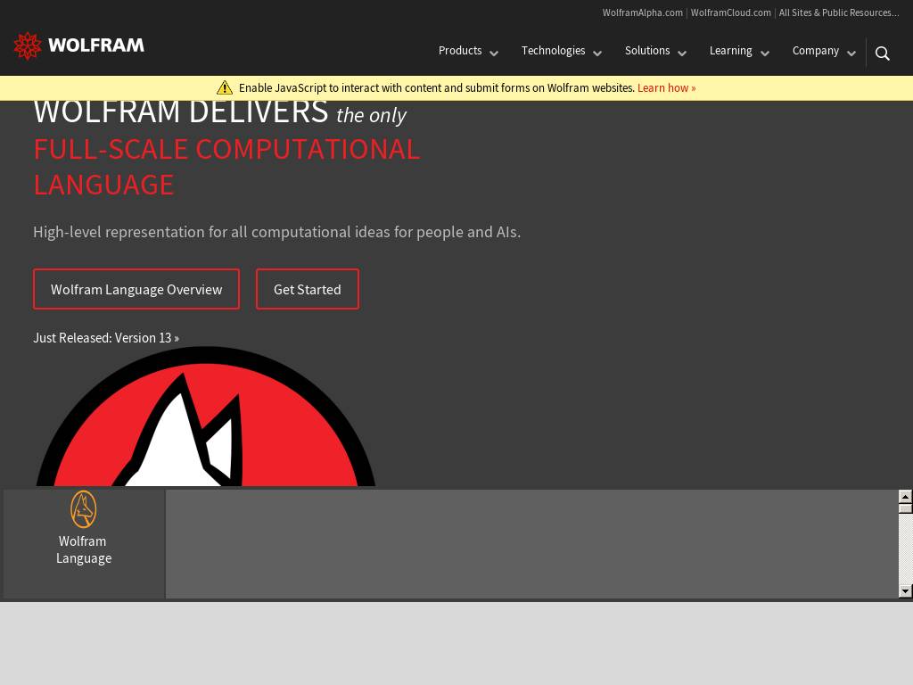Screen dimensions: 913x685
Task: Expand the Company chevron arrow
Action: [851, 54]
